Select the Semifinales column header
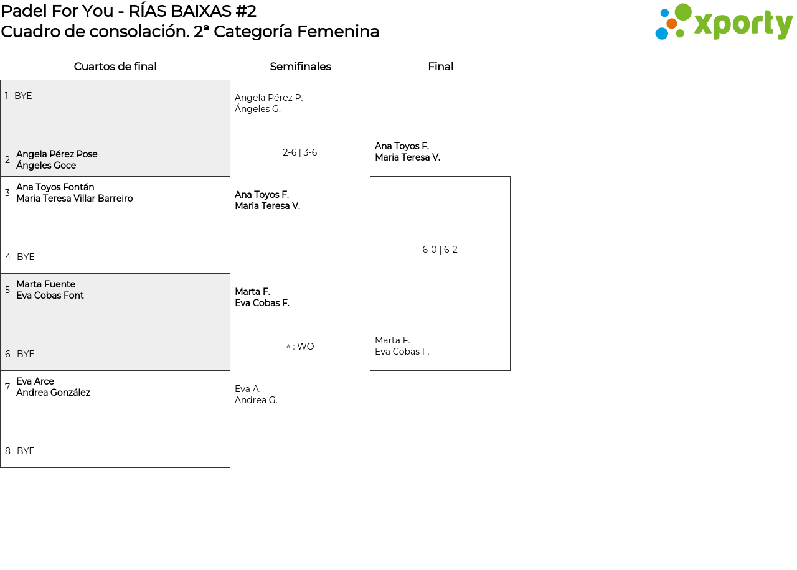797x570 pixels. [300, 67]
